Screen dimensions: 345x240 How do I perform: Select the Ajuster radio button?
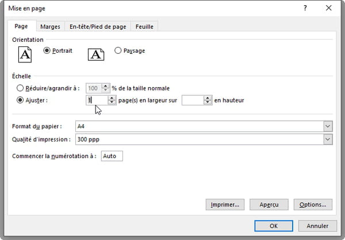[20, 100]
